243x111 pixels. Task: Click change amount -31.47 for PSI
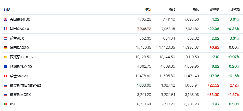click(214, 104)
